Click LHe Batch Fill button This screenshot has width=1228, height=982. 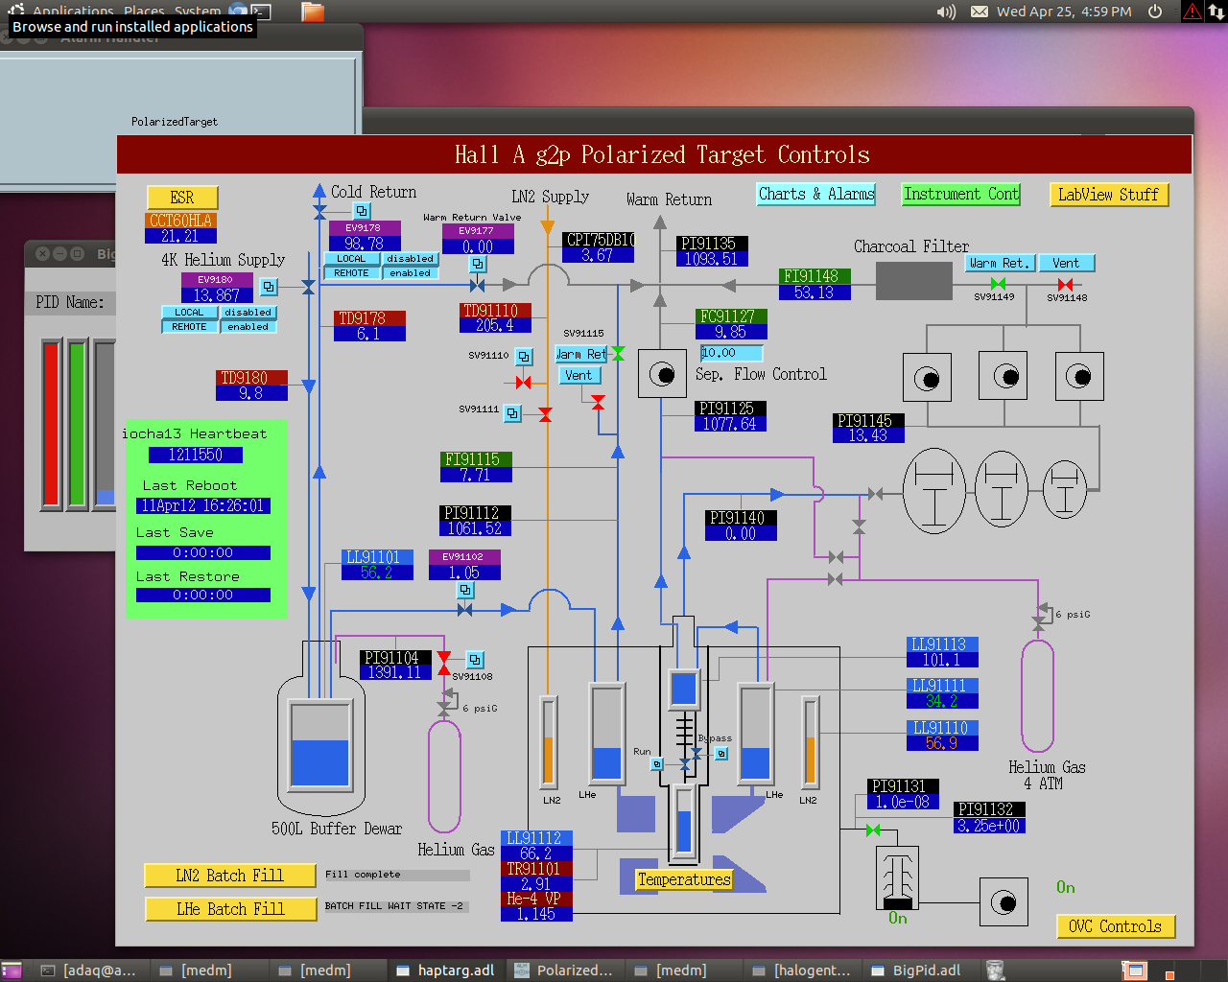230,909
